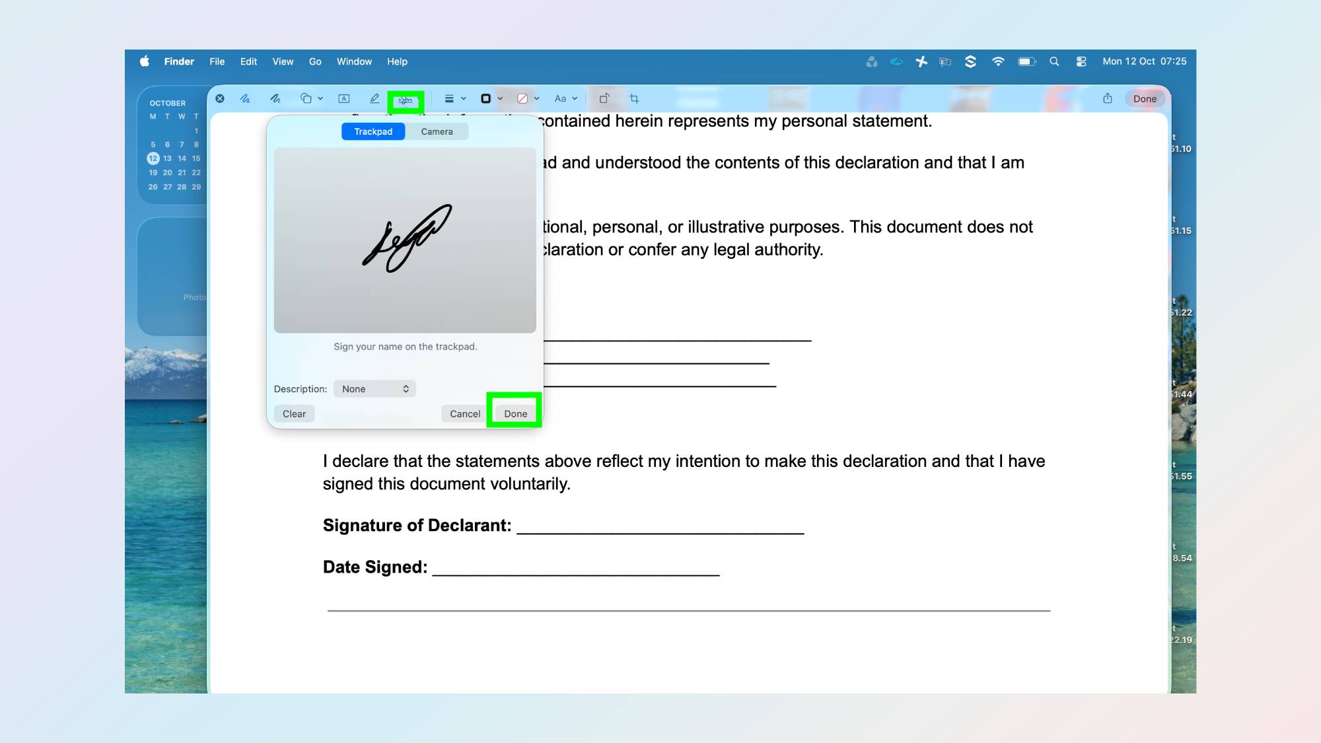Open Control Center in menu bar
Screen dimensions: 1321x743
(1081, 61)
